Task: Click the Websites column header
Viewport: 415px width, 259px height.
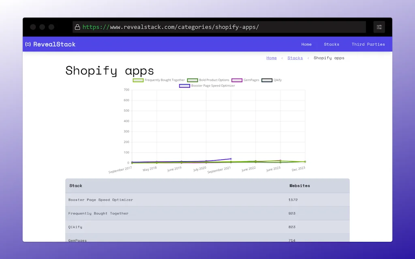Action: point(299,186)
